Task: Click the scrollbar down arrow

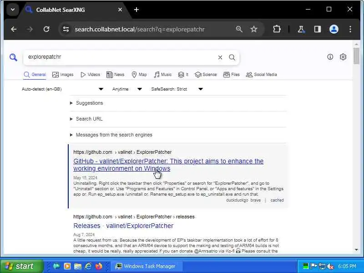Action: (x=356, y=250)
